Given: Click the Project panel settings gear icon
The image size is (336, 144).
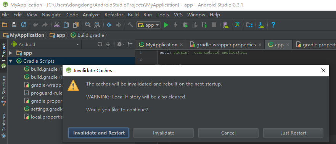Looking at the screenshot, I should coord(119,44).
